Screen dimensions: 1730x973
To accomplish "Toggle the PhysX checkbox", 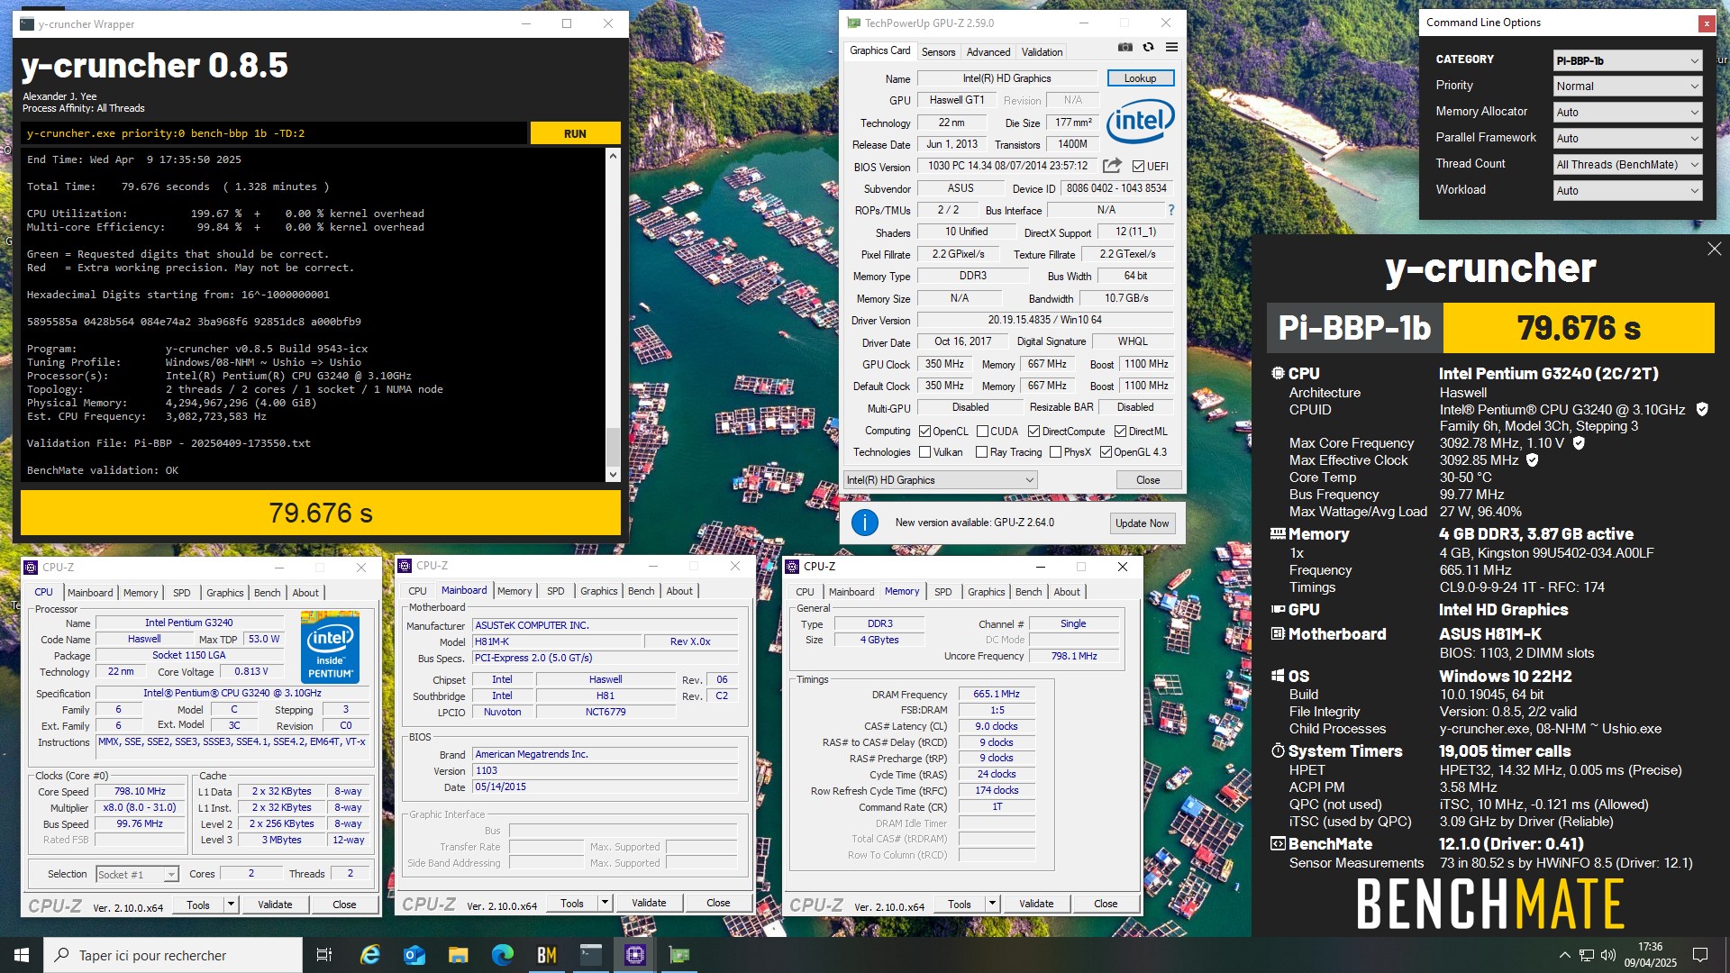I will (x=1055, y=452).
